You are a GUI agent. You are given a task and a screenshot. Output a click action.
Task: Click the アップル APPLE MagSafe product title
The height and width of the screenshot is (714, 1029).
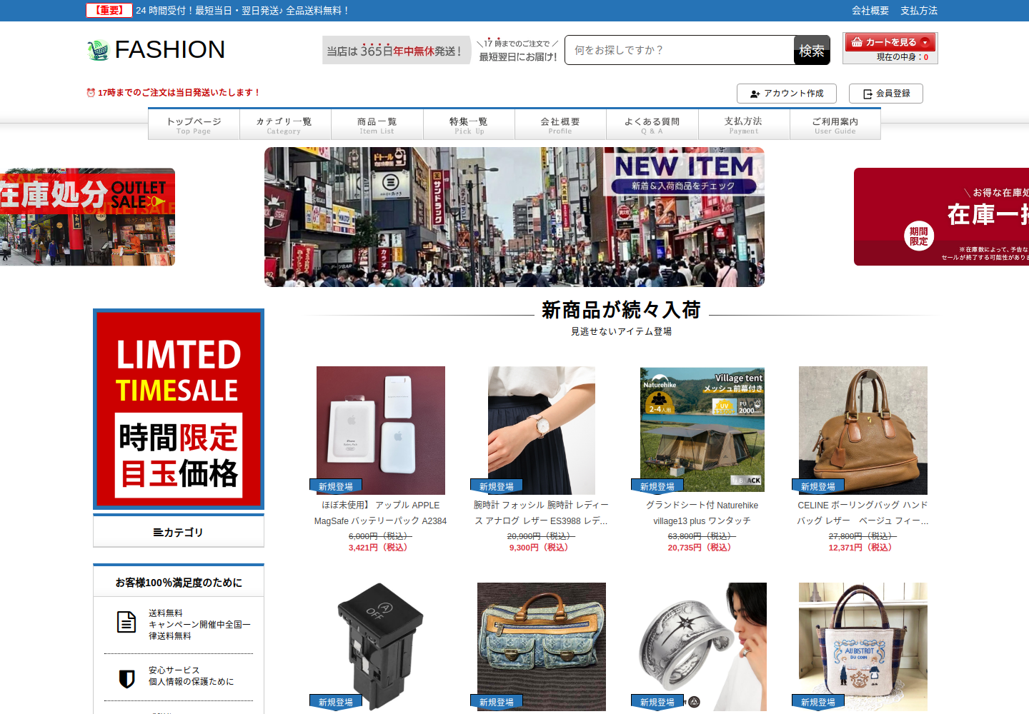click(x=381, y=513)
